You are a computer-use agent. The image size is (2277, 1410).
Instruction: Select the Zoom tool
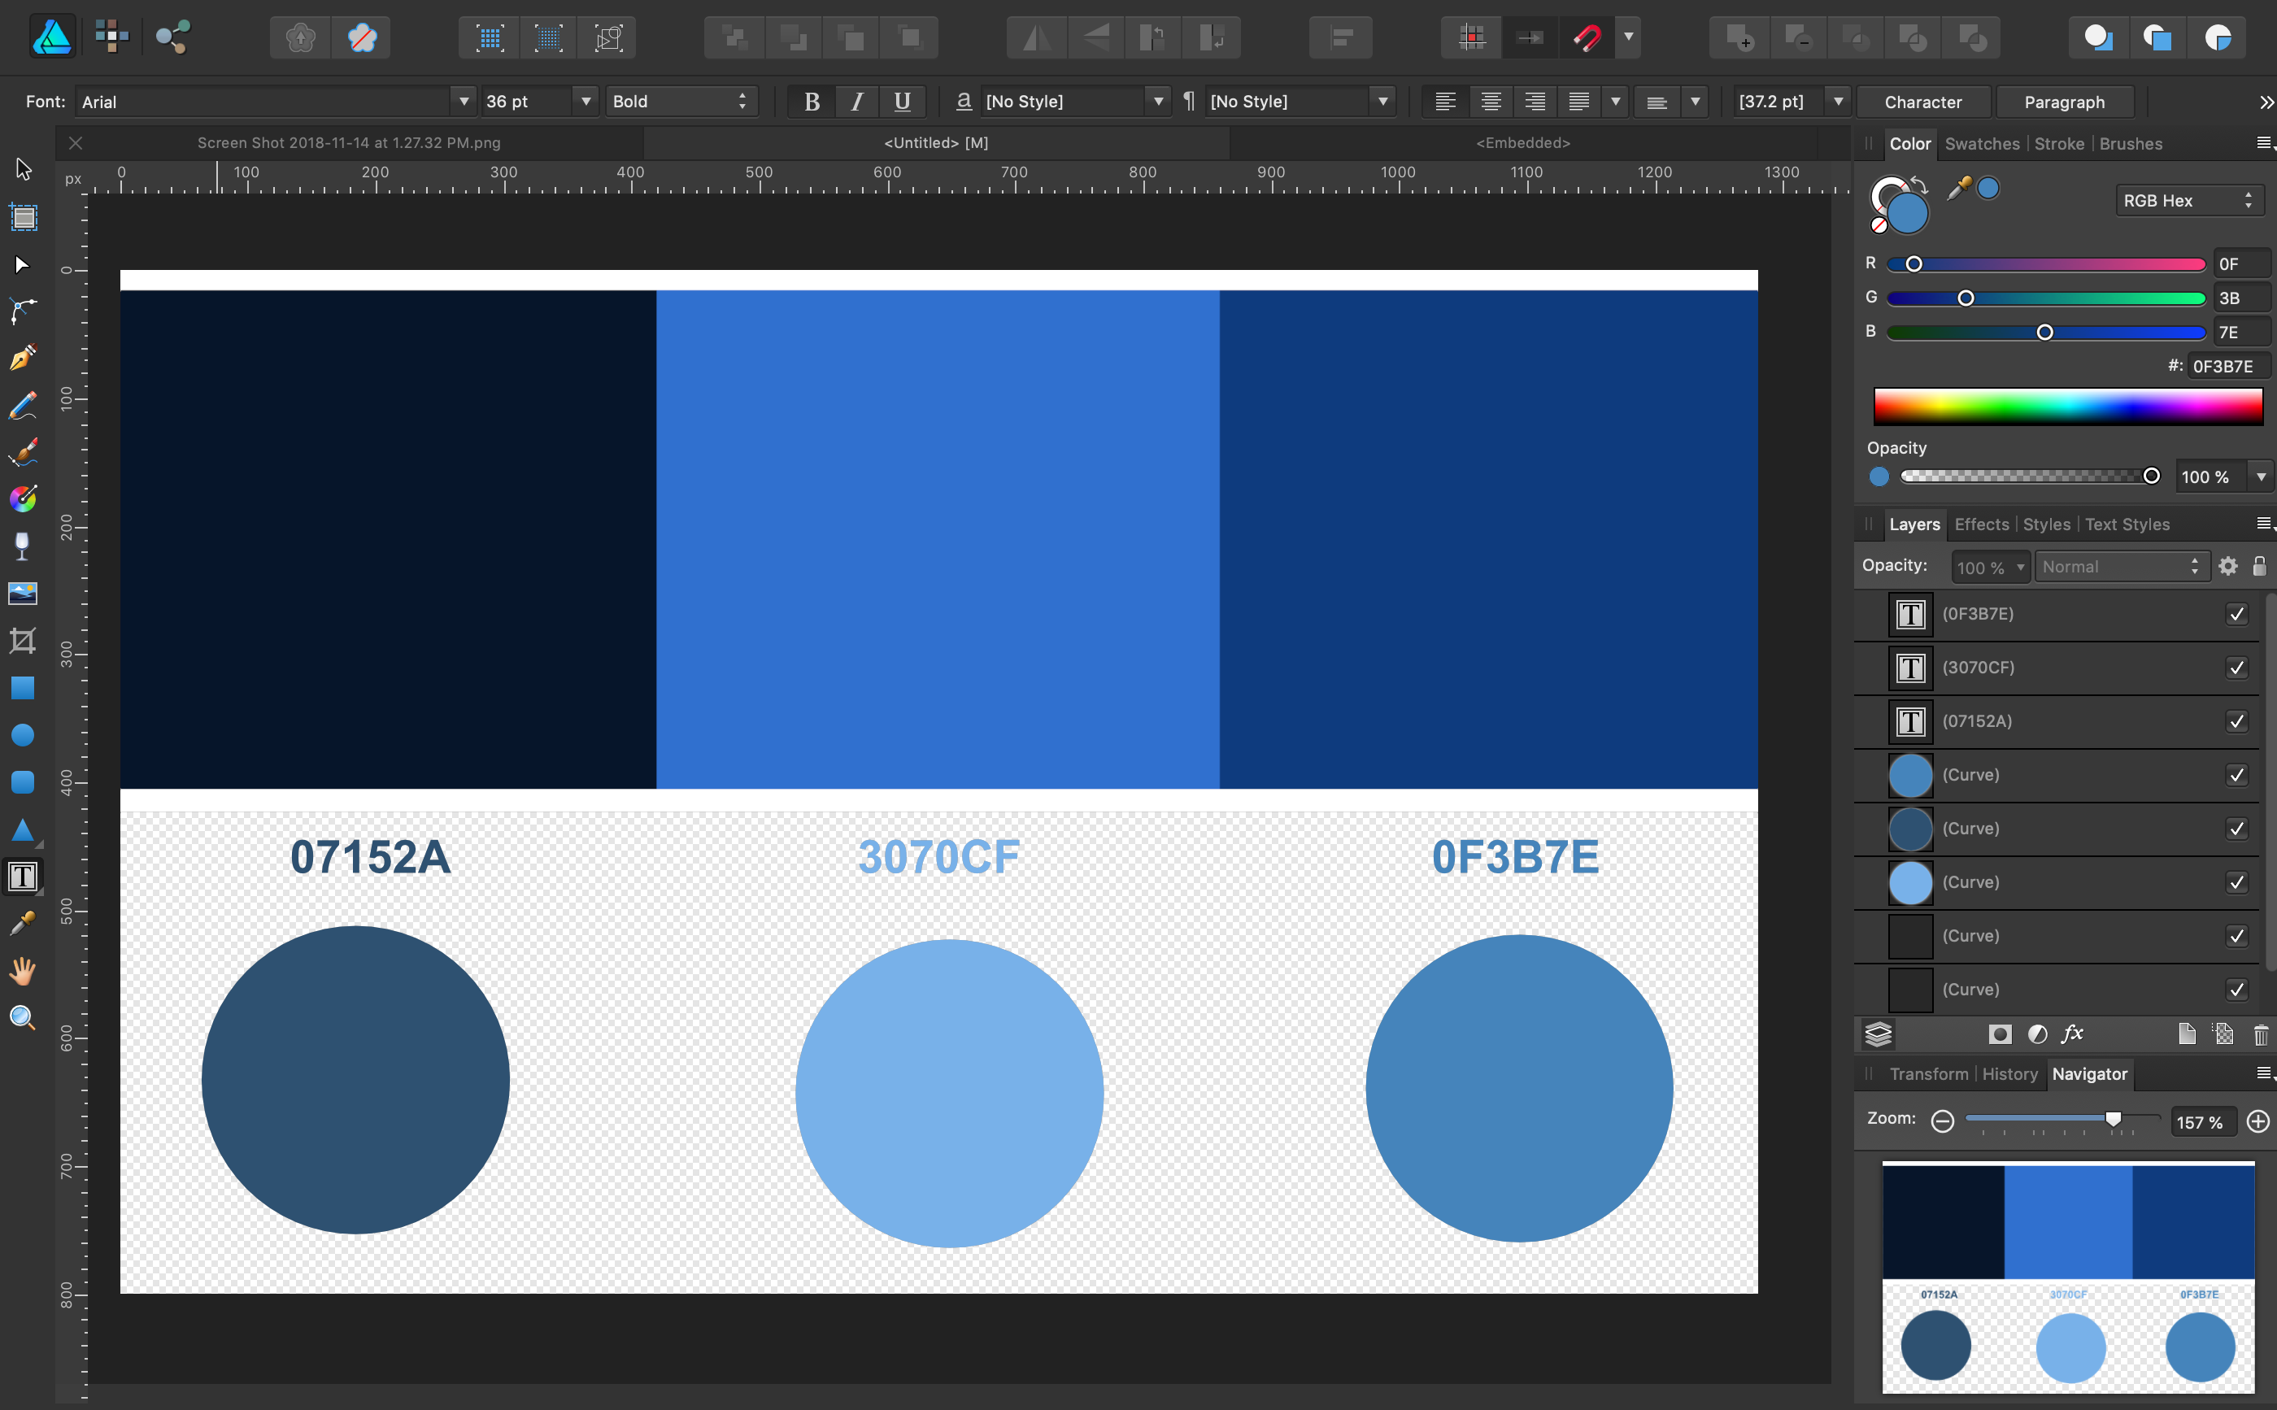pyautogui.click(x=23, y=1017)
